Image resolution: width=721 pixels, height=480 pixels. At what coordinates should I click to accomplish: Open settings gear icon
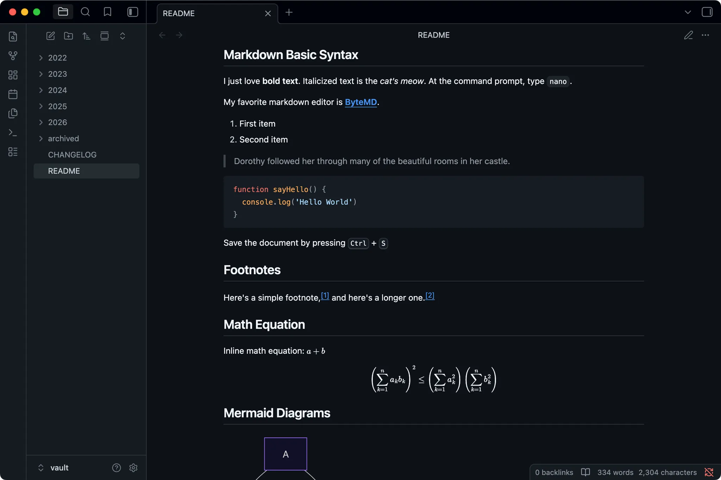click(133, 468)
